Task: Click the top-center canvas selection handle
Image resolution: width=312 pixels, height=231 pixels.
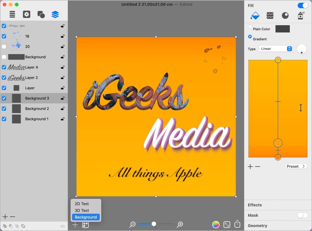Action: click(x=156, y=37)
